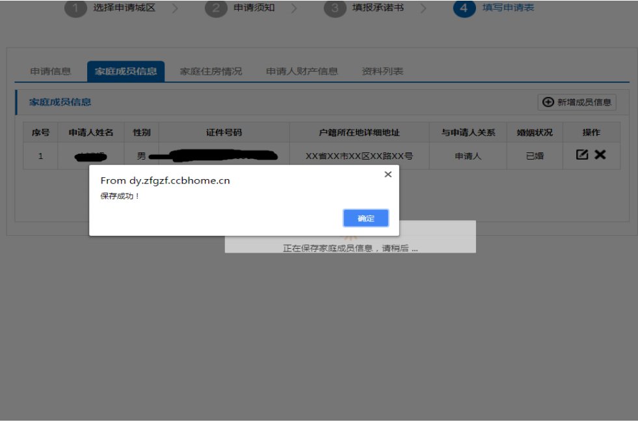Click step 1 circle 选择申请城区
Image resolution: width=638 pixels, height=422 pixels.
click(75, 8)
